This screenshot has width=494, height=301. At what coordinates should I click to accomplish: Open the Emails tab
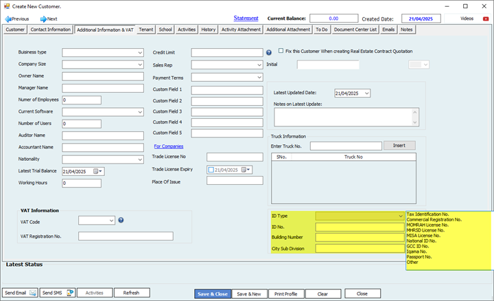pos(388,30)
